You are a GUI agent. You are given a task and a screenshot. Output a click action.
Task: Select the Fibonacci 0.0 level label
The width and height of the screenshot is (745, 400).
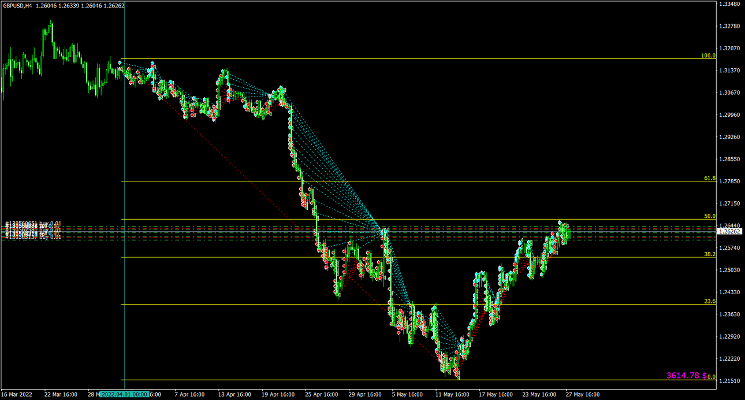pyautogui.click(x=712, y=377)
